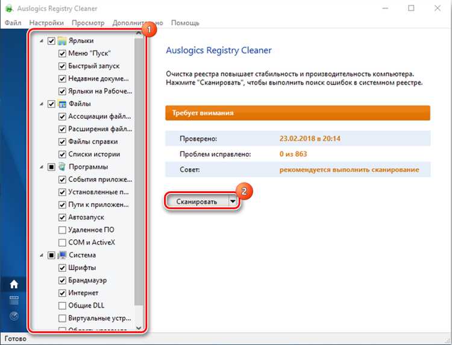The width and height of the screenshot is (452, 345).
Task: Enable Виртуальные устр... checkbox
Action: (62, 318)
